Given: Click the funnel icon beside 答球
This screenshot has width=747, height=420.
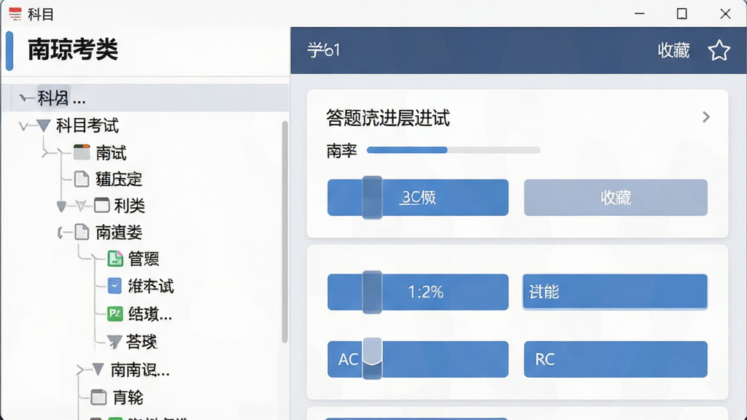Looking at the screenshot, I should pyautogui.click(x=115, y=341).
